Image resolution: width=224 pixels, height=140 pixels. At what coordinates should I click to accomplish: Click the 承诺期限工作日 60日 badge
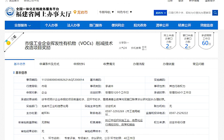click(206, 41)
